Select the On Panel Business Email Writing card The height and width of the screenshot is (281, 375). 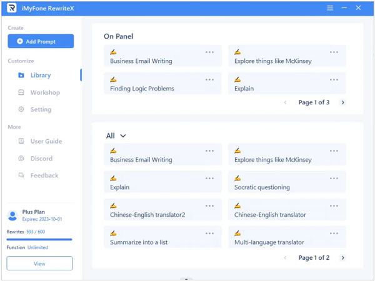coord(163,56)
